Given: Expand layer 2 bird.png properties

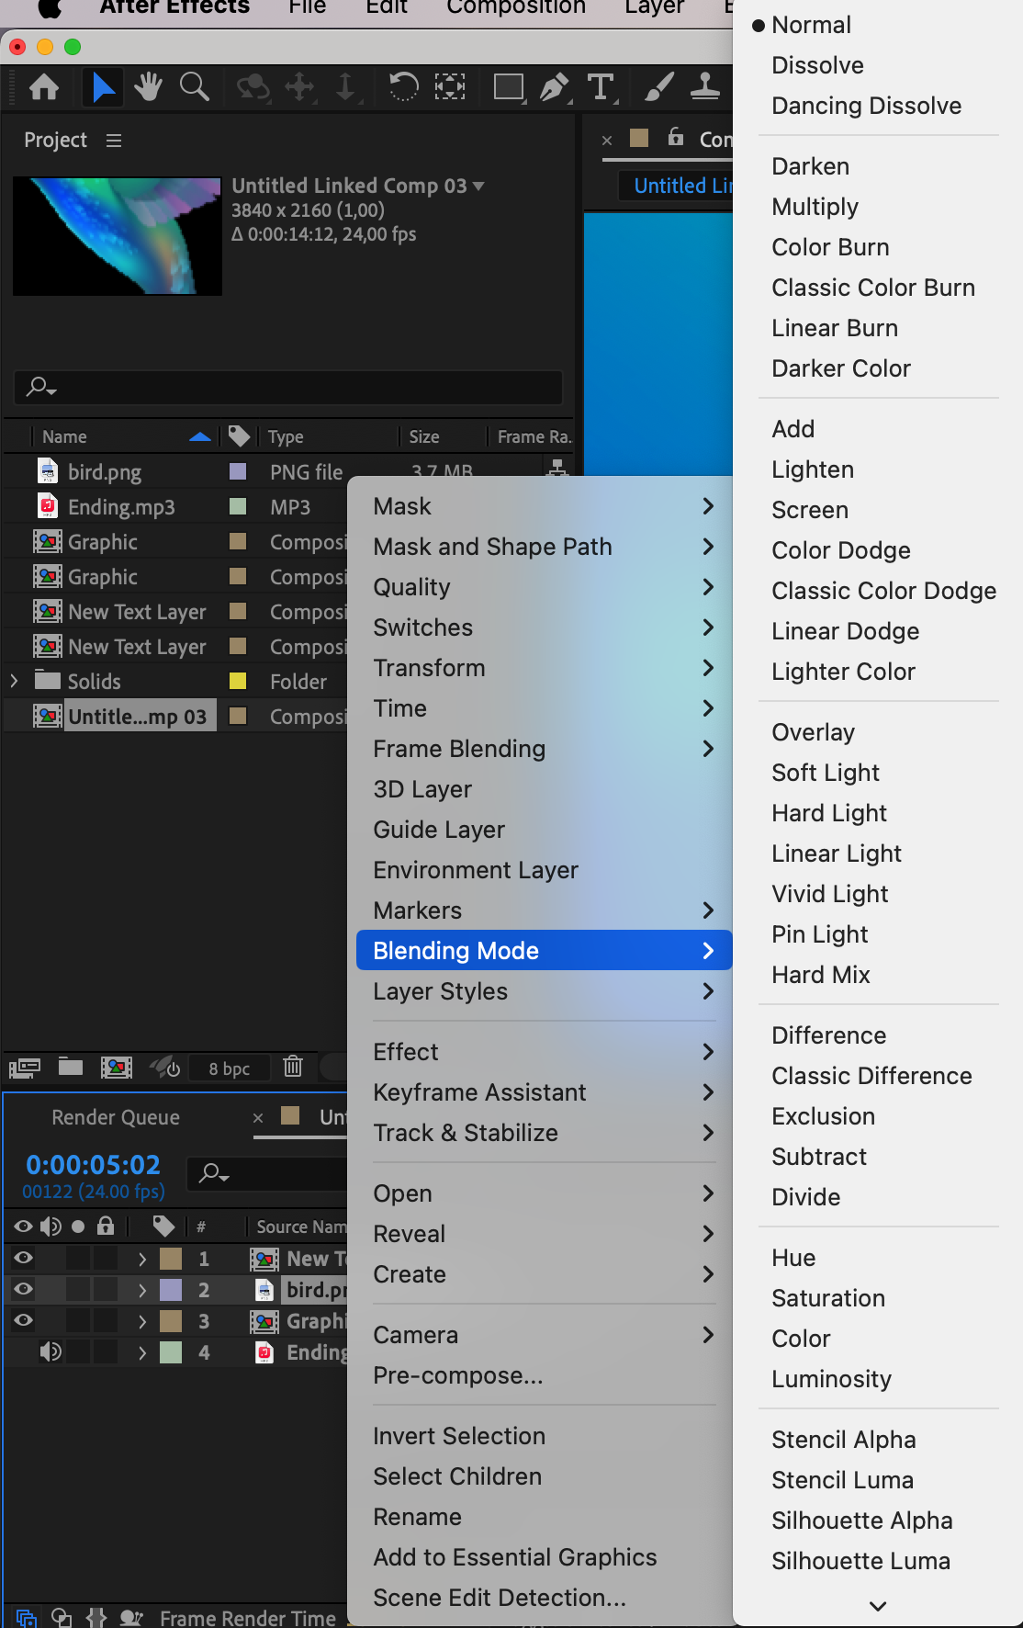Looking at the screenshot, I should tap(142, 1290).
